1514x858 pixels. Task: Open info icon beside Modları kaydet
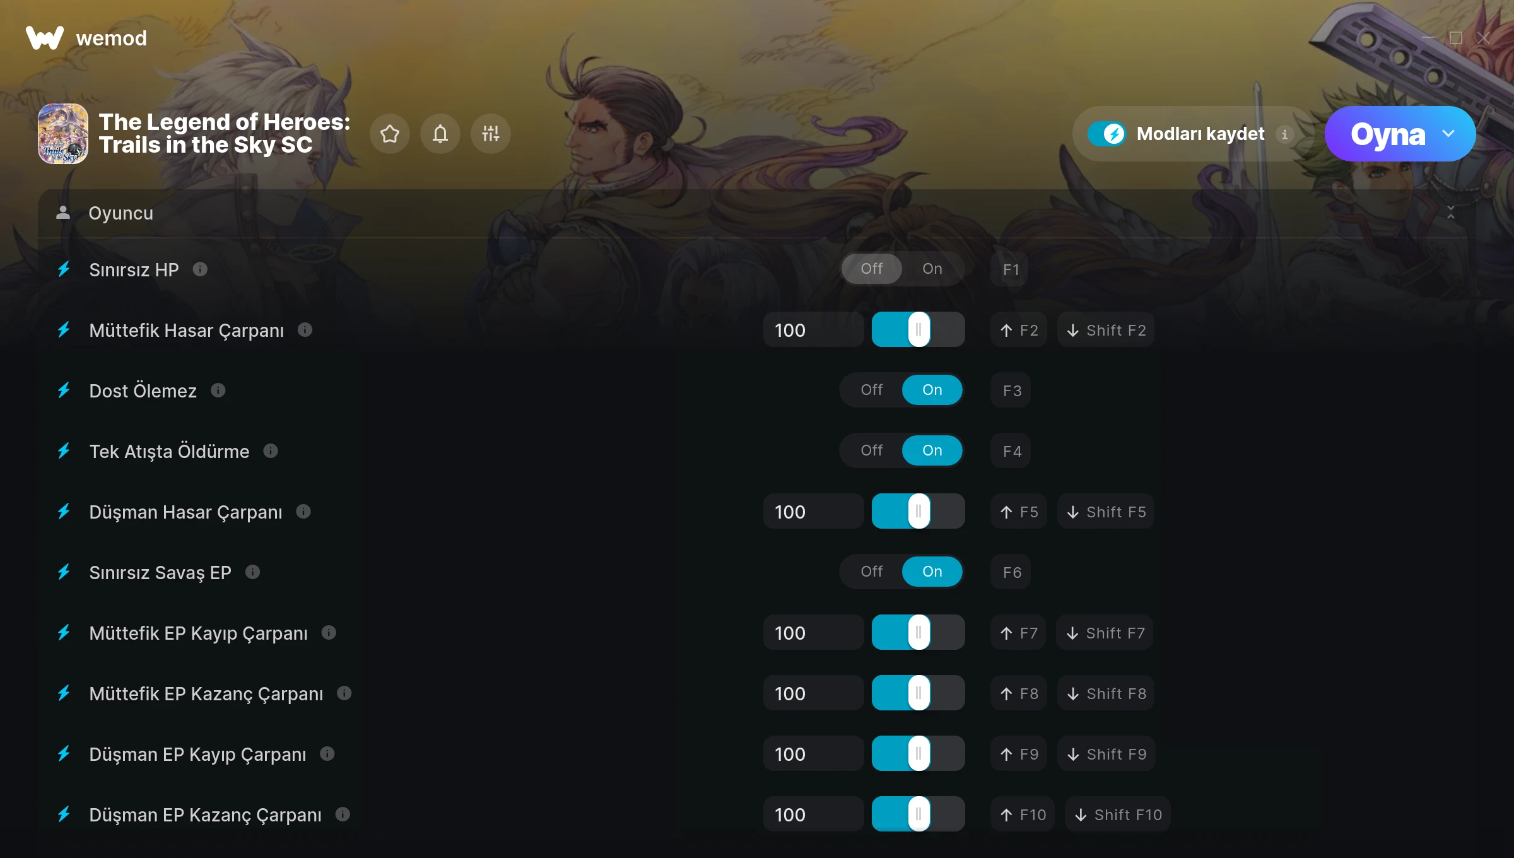(x=1284, y=134)
